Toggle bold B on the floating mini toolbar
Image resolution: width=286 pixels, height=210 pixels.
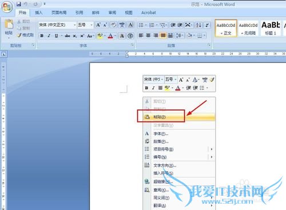tap(146, 88)
